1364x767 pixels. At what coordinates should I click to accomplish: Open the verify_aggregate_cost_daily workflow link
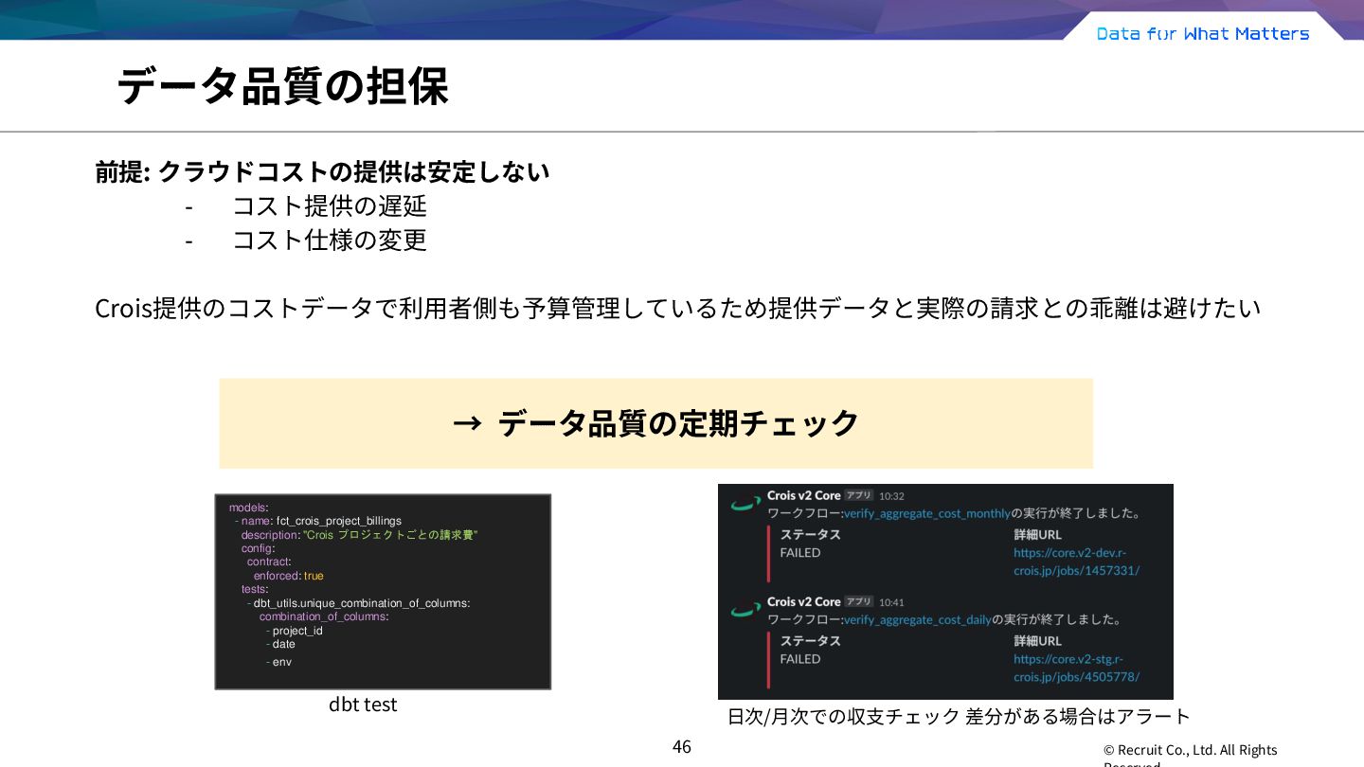point(917,619)
